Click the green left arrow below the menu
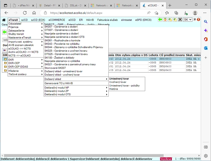Viewport: 211px width, 161px height. (x=5, y=32)
